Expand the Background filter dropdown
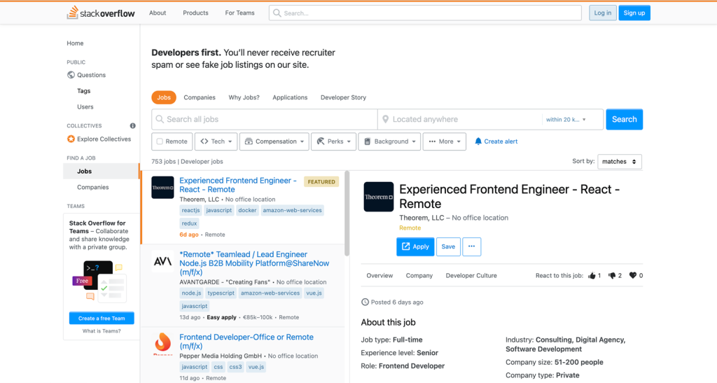 (389, 141)
